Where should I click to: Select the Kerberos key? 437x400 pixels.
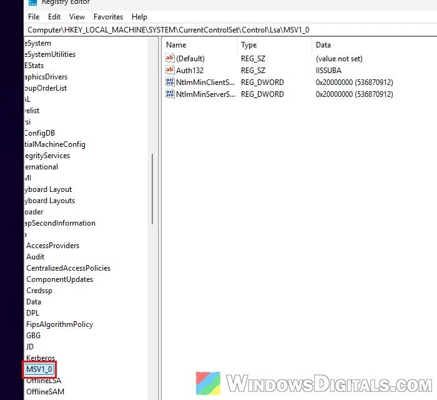[41, 358]
